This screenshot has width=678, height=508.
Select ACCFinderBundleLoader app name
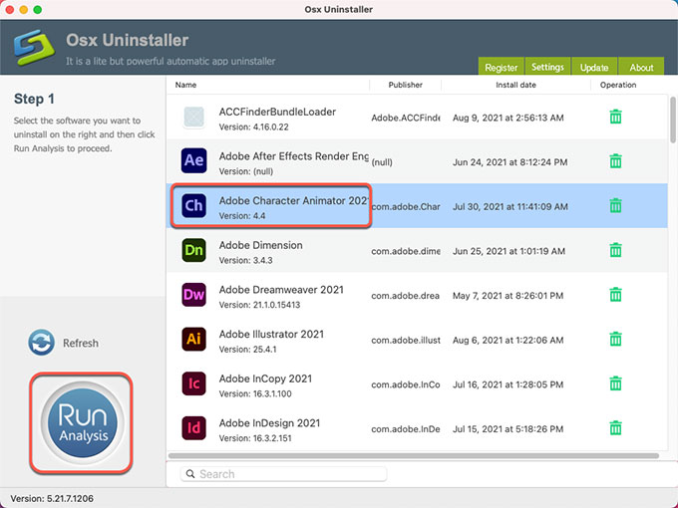[x=277, y=112]
